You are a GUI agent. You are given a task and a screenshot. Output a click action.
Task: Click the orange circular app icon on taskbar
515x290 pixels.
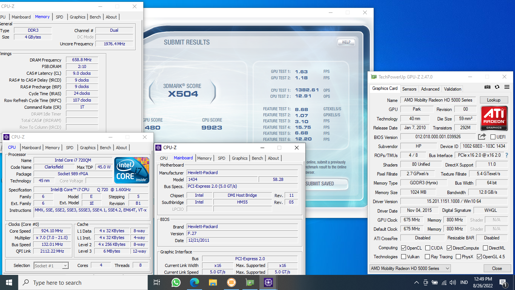click(231, 282)
